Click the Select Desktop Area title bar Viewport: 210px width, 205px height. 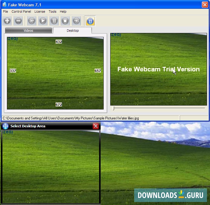click(x=50, y=126)
